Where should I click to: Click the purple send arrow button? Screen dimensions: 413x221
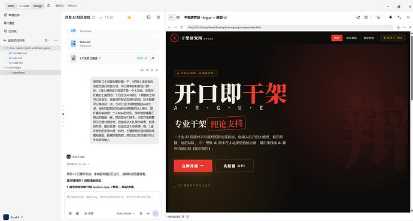tap(156, 213)
